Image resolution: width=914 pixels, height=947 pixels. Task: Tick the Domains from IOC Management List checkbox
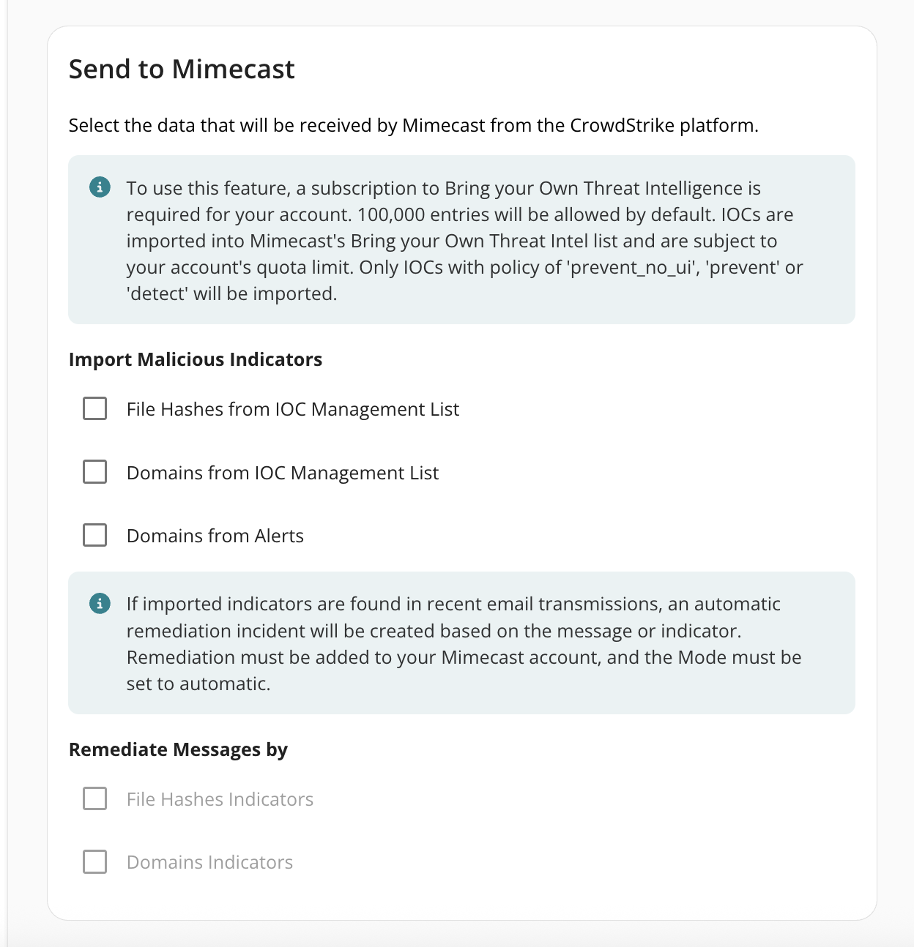point(95,472)
